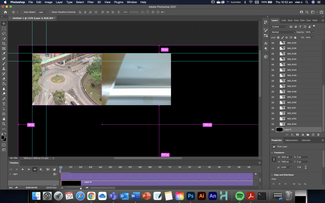Collapse the Transform section in Properties
The width and height of the screenshot is (325, 203).
(272, 152)
